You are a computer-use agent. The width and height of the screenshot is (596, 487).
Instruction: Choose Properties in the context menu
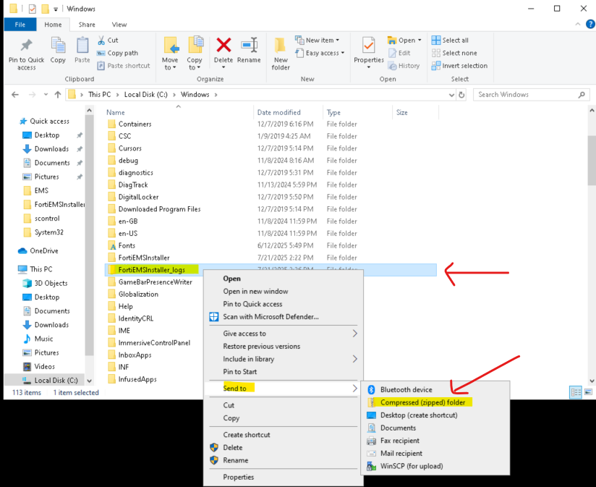[283, 477]
